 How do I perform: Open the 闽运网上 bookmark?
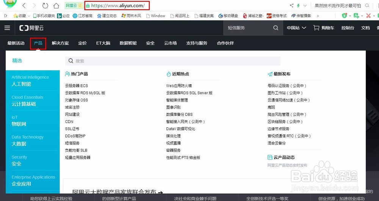[x=180, y=15]
